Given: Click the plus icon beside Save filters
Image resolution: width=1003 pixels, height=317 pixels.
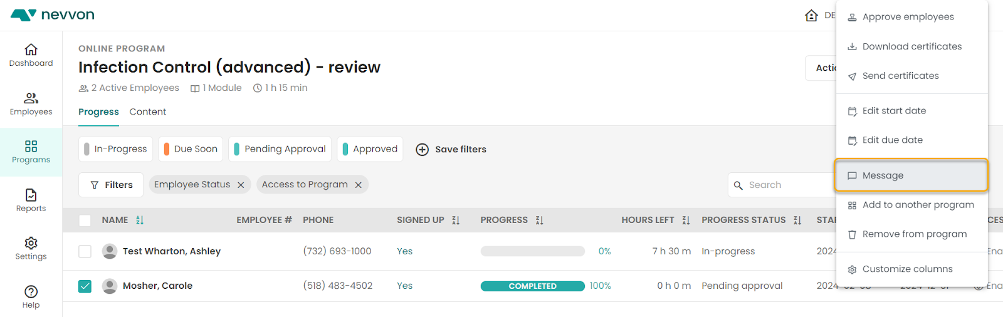Looking at the screenshot, I should [x=423, y=150].
